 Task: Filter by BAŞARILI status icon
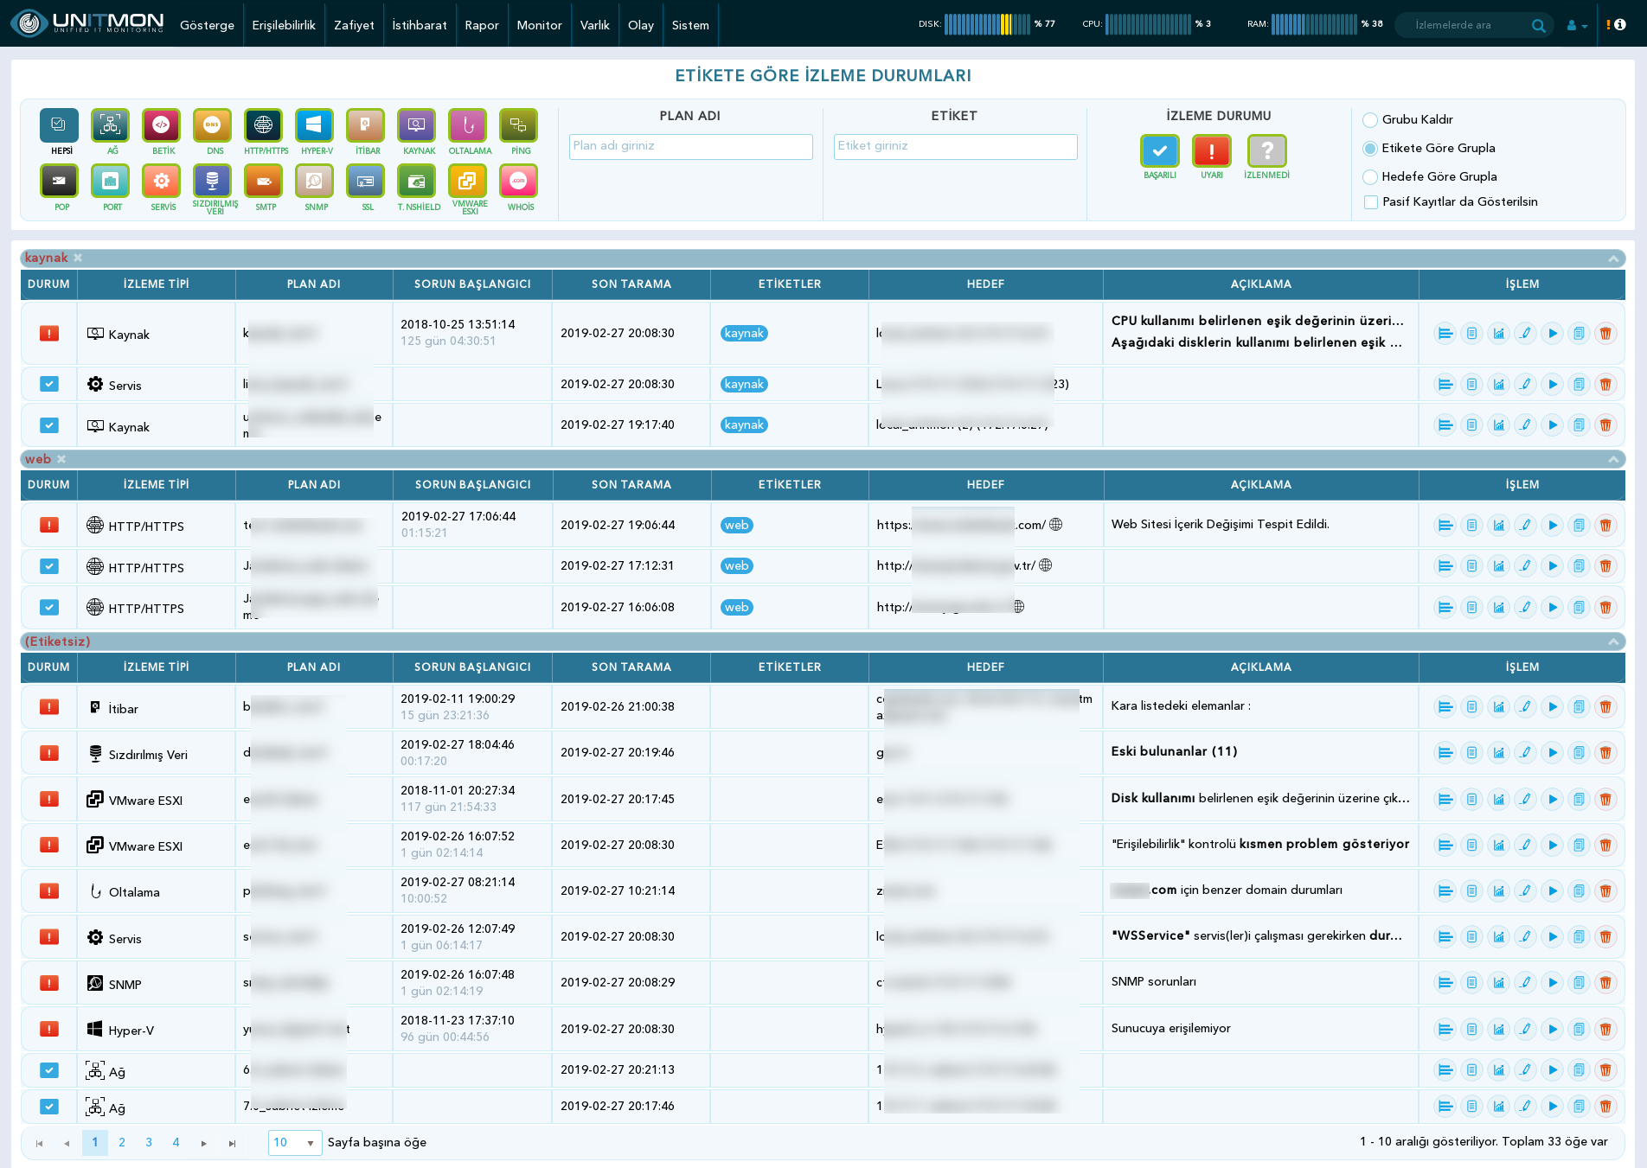coord(1159,151)
